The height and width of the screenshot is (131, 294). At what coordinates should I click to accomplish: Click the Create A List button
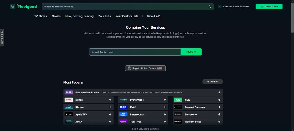tap(269, 7)
